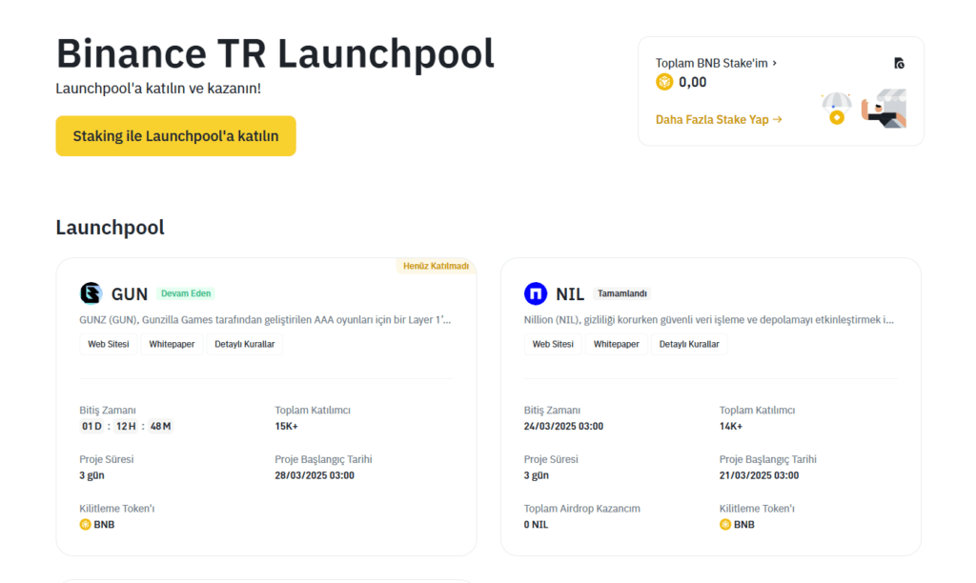Open NIL Web Sitesi link

(553, 344)
